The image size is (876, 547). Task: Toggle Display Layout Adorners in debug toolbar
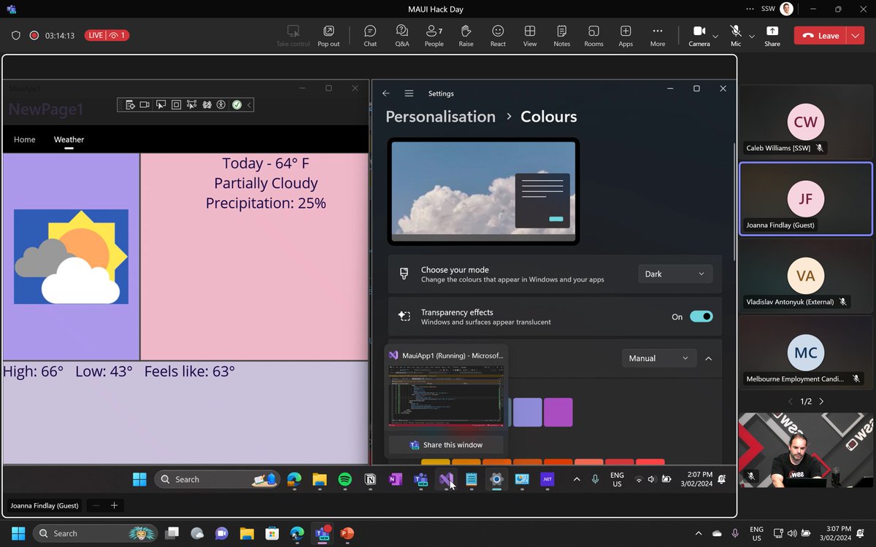pos(176,105)
